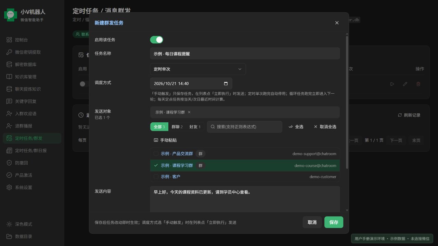Open the 定时单次 schedule dropdown

[198, 69]
